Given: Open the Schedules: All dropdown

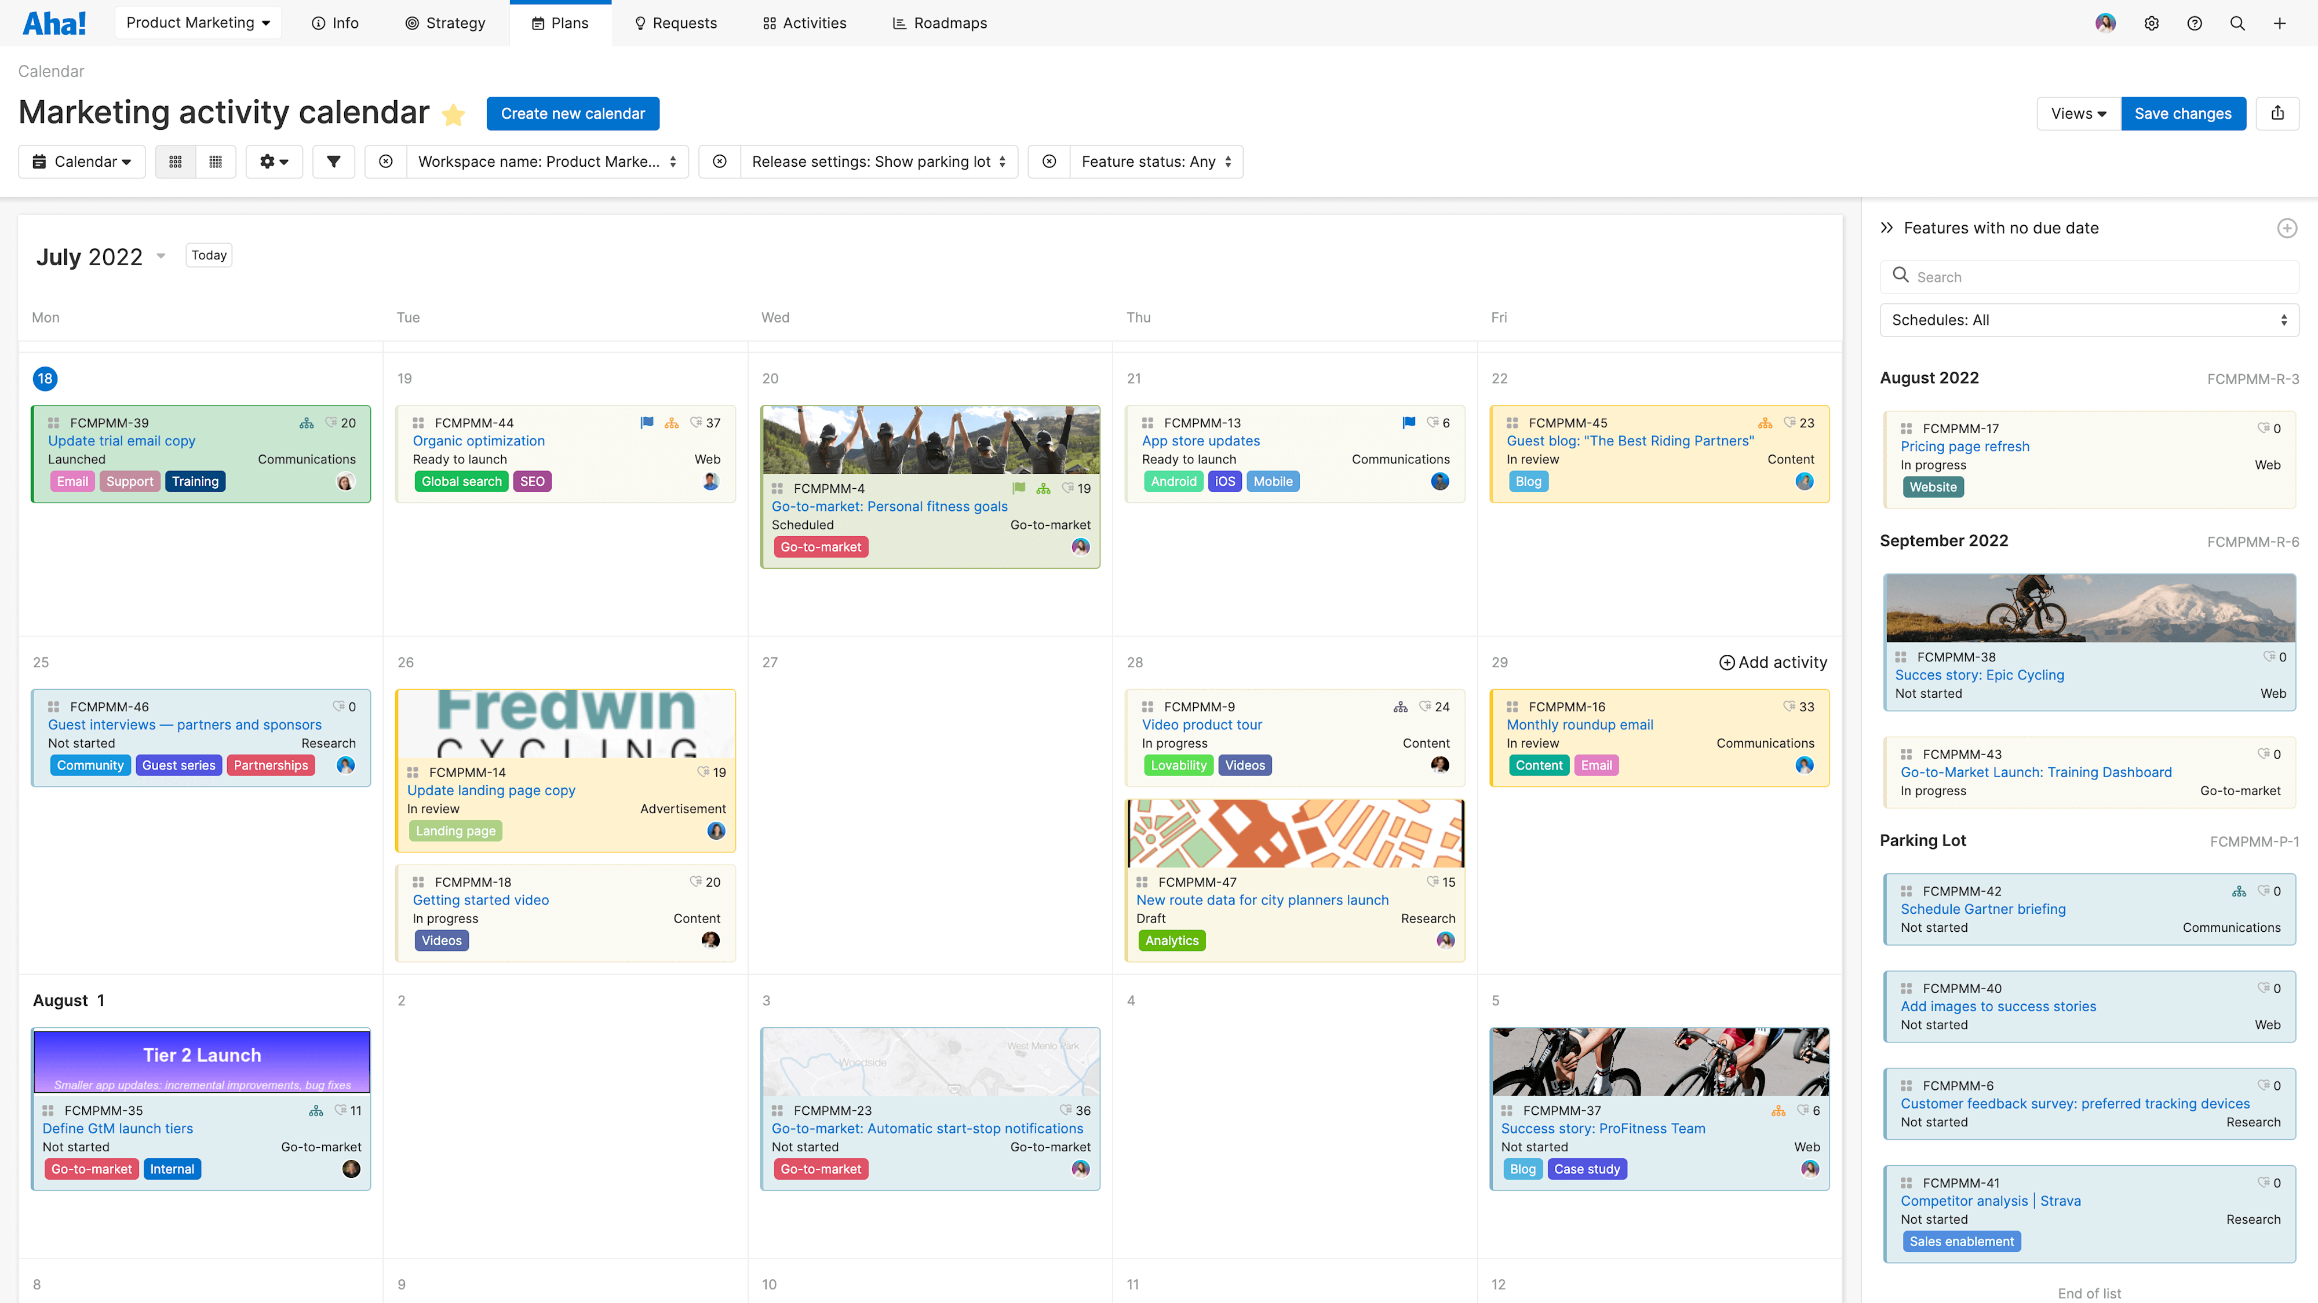Looking at the screenshot, I should pos(2089,320).
